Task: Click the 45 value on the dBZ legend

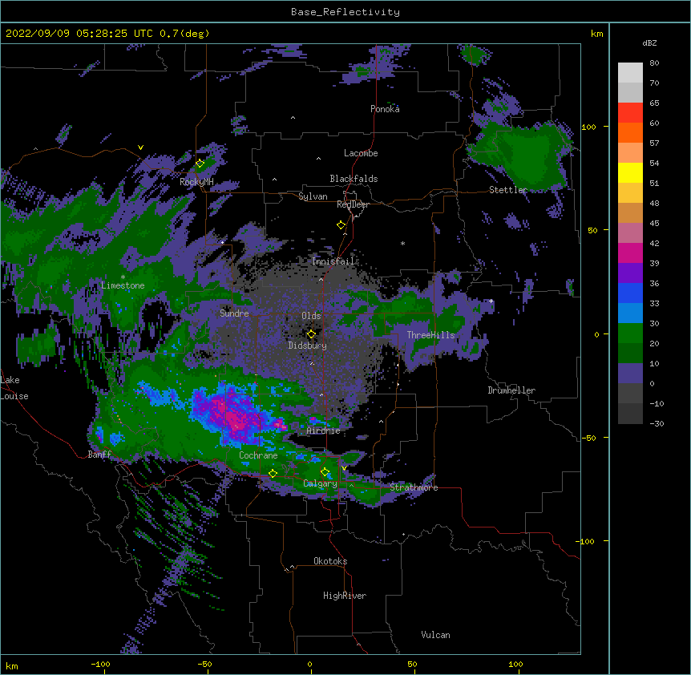Action: pyautogui.click(x=654, y=224)
